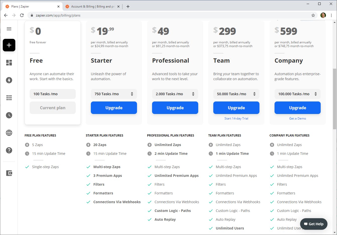Image resolution: width=337 pixels, height=235 pixels.
Task: Click the FREE PLAN FEATURES heading
Action: click(x=40, y=136)
